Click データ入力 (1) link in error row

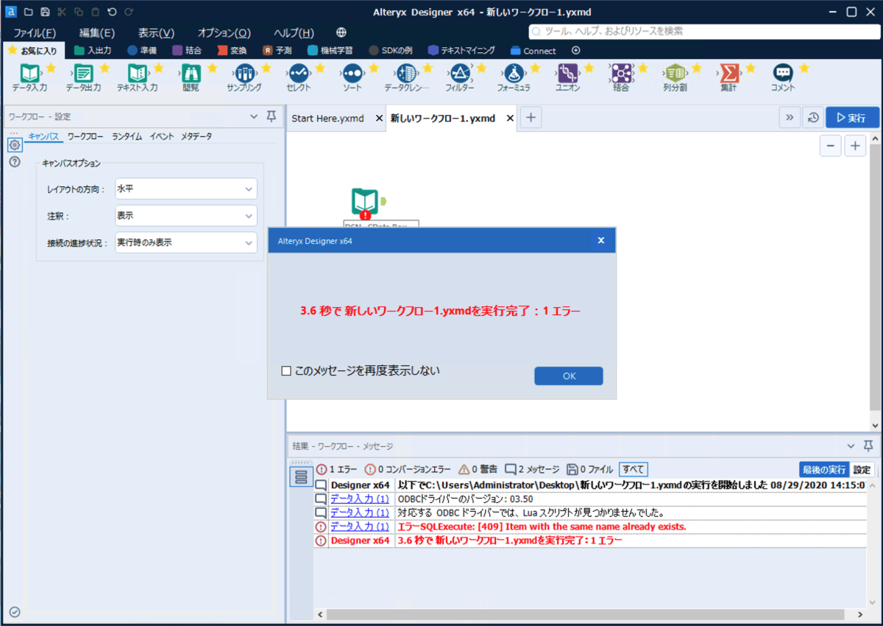coord(360,527)
